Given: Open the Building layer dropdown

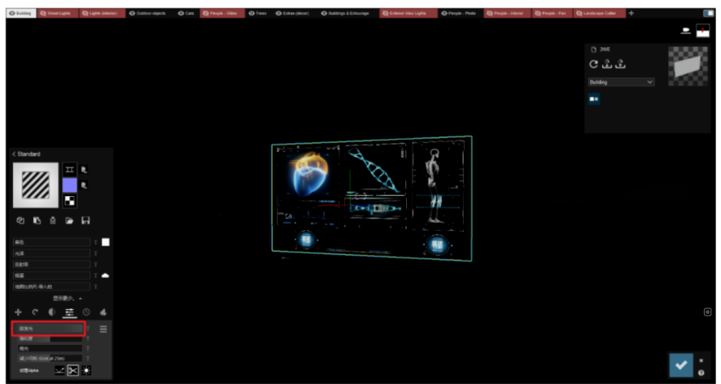Looking at the screenshot, I should tap(621, 82).
